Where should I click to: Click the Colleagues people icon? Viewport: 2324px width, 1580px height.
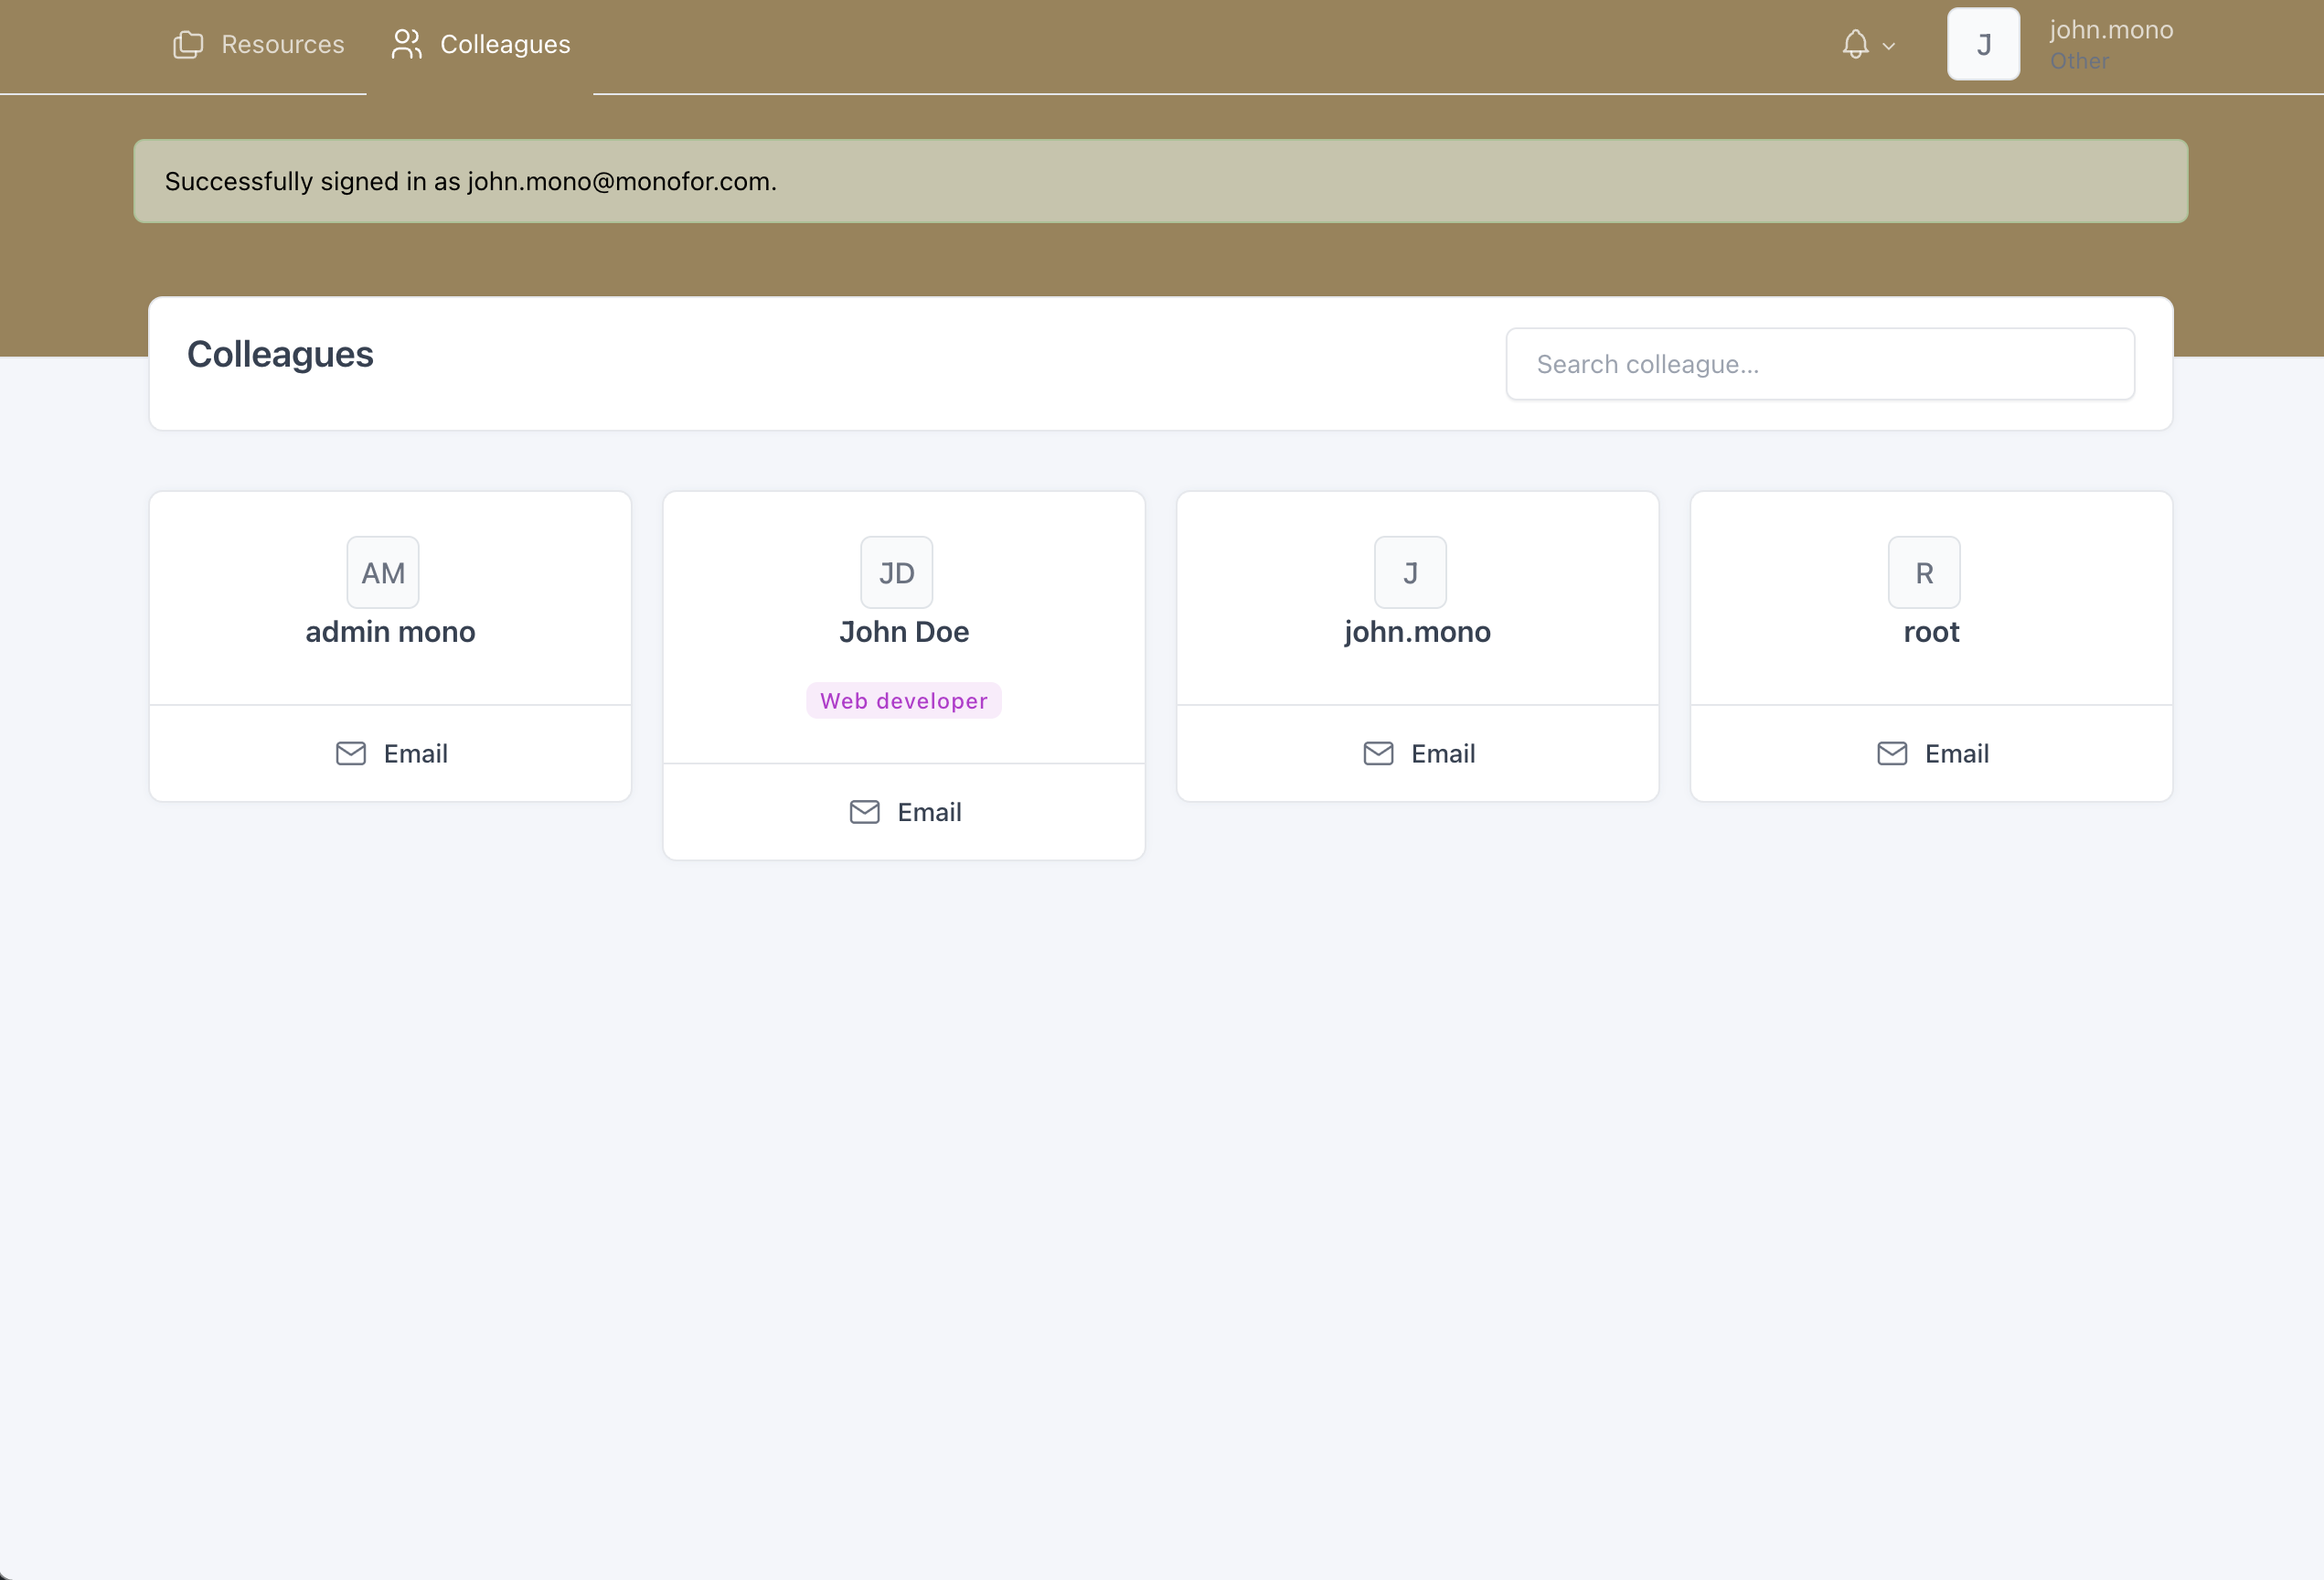pos(406,44)
